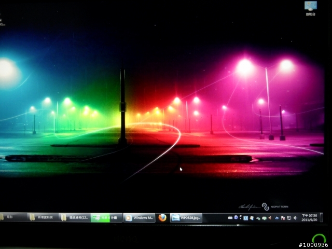This screenshot has height=249, width=332.
Task: Click the clock showing 下午 07:56
Action: point(309,218)
